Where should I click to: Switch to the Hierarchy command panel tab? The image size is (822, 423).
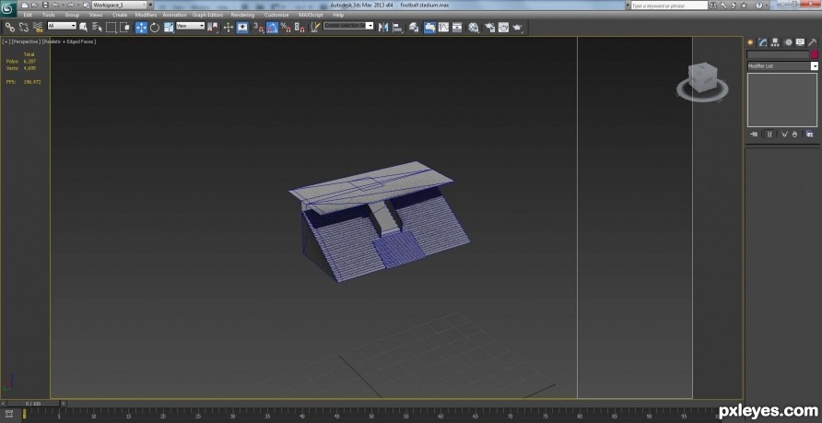coord(775,42)
